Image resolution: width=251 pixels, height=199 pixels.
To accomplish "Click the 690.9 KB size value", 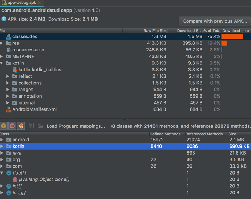I will point(239,146).
